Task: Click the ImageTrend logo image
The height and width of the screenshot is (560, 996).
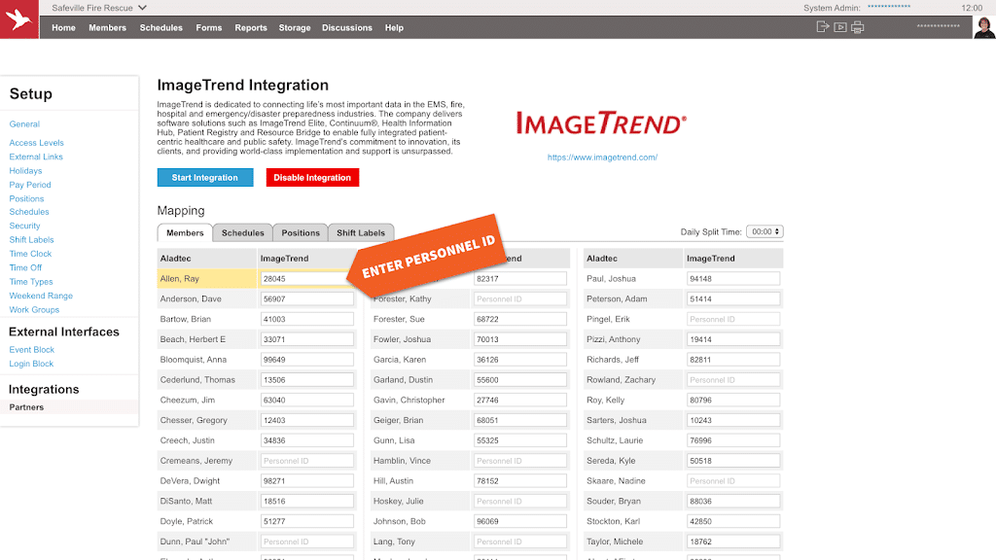Action: [601, 122]
